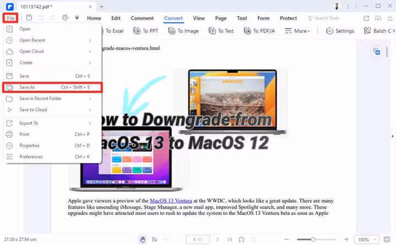Open the Tool tab
Screen dimensions: 396x245
tap(241, 18)
